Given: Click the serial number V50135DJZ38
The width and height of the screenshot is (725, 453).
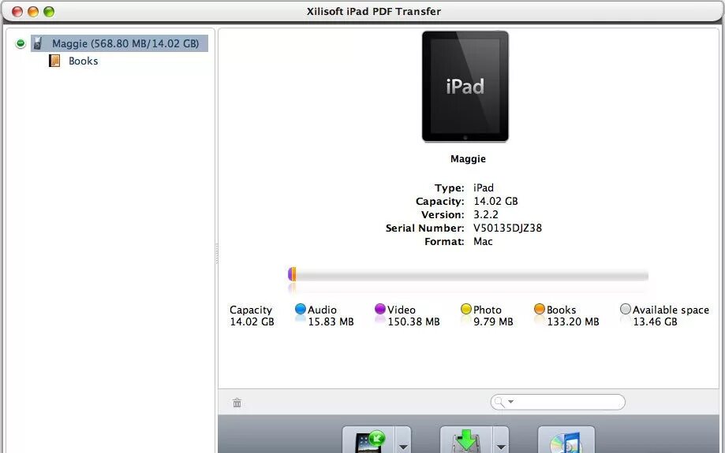Looking at the screenshot, I should coord(508,228).
